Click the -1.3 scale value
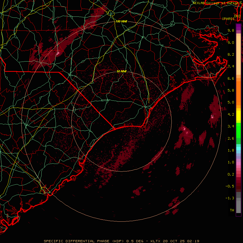The height and width of the screenshot is (243, 243). pyautogui.click(x=230, y=198)
